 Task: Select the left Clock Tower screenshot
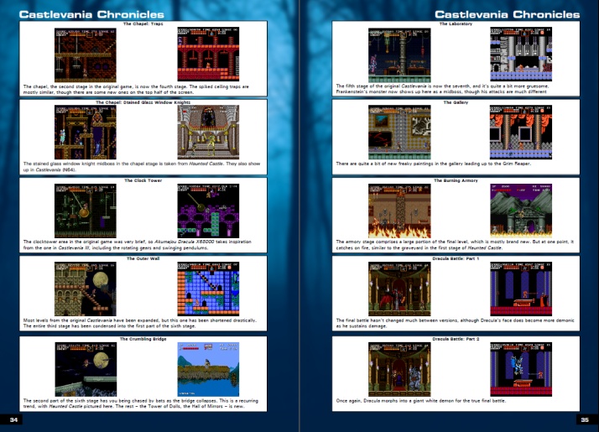click(x=86, y=211)
